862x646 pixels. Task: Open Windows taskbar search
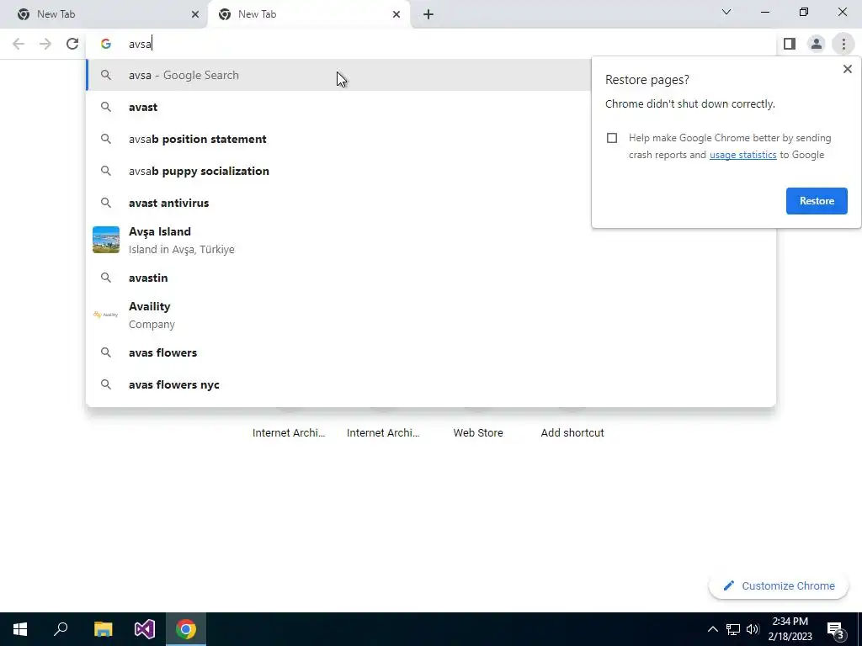coord(61,629)
